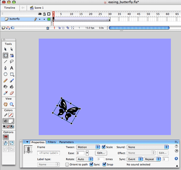Click the Rotate and Skew option
181x170 pixels.
(x=6, y=143)
